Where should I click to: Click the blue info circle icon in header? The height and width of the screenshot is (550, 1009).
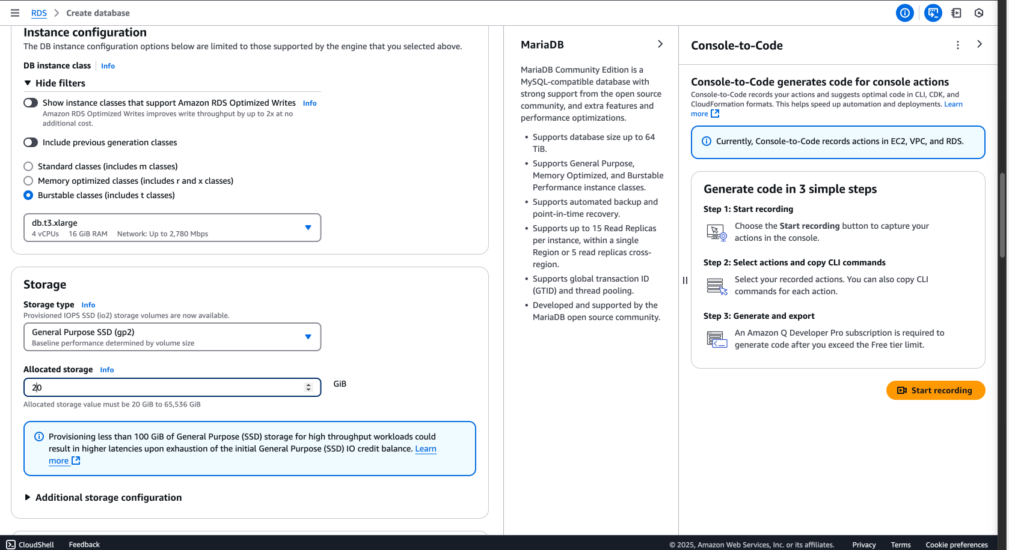click(904, 13)
